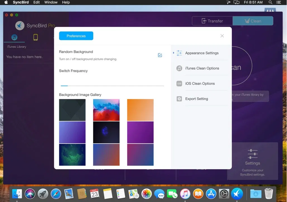
Task: Click the iOS Clean Options badge icon
Action: (x=179, y=83)
